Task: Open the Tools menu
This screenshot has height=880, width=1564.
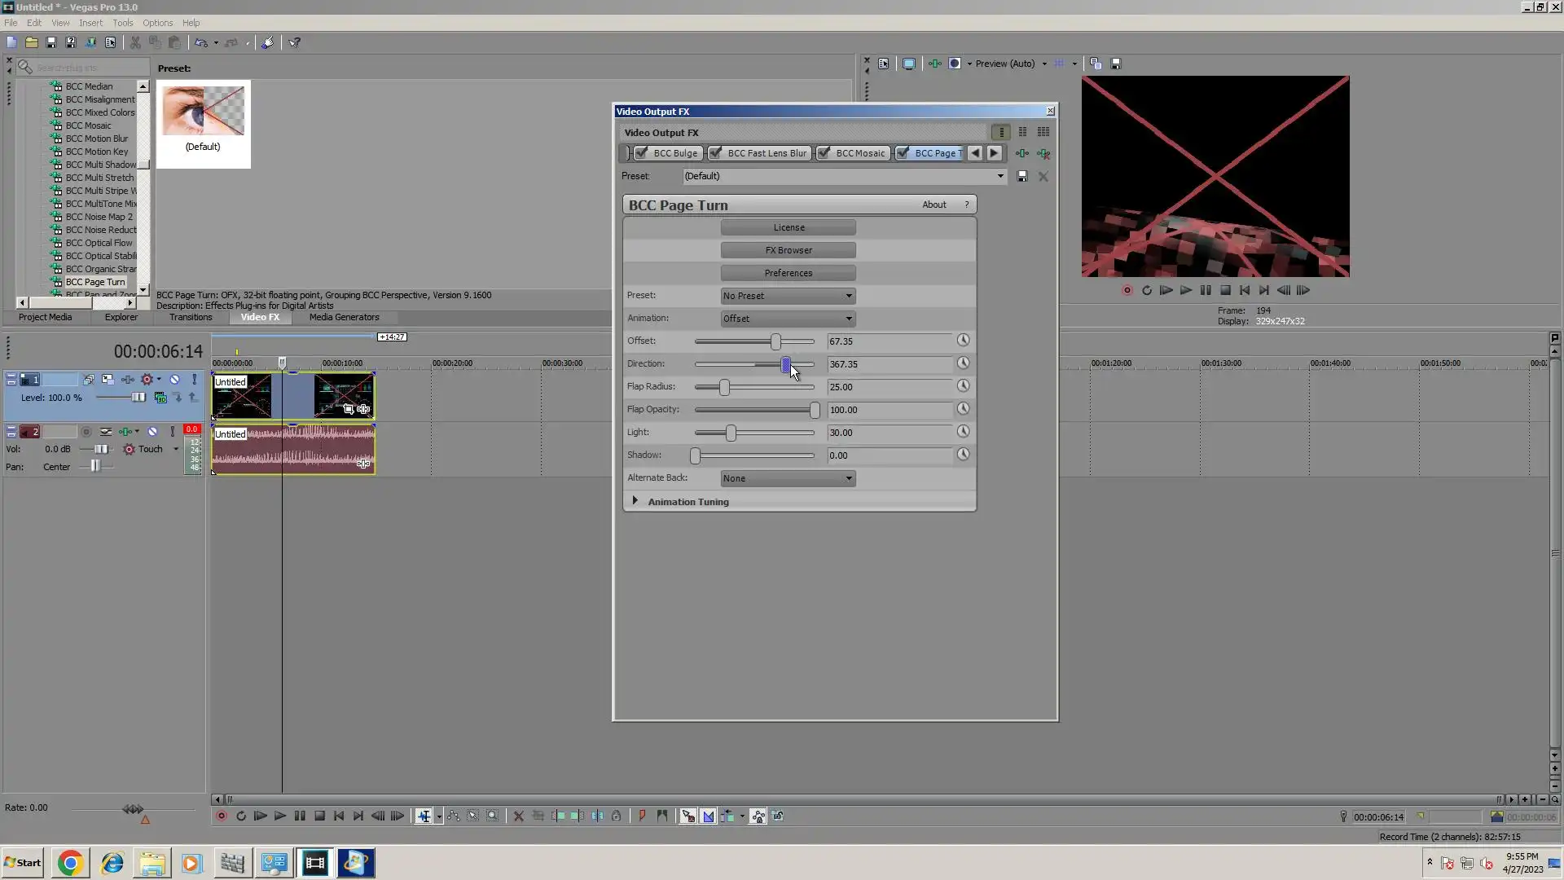Action: (122, 23)
